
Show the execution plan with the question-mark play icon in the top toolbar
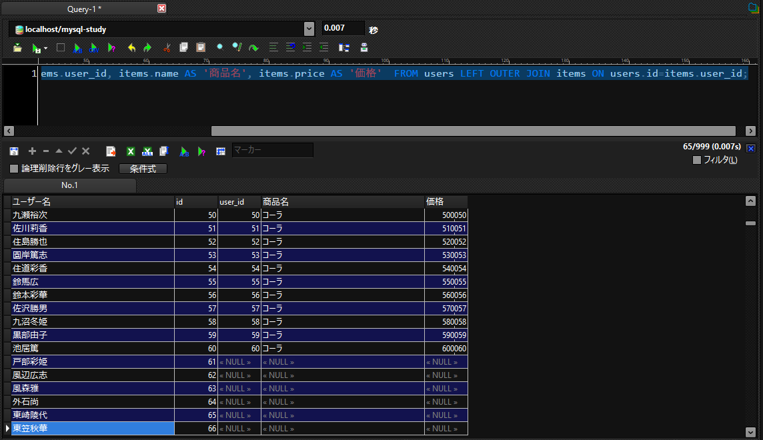(111, 47)
